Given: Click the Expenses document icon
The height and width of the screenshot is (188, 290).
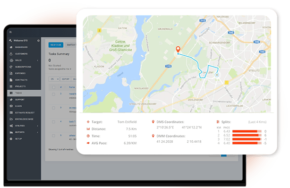Looking at the screenshot, I should [11, 73].
